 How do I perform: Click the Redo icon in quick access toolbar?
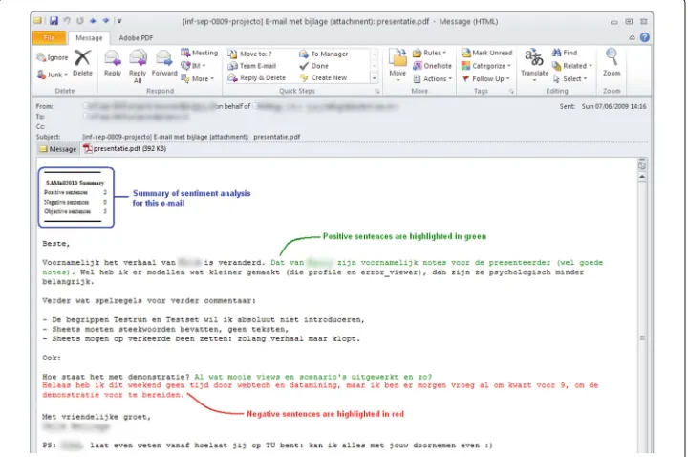[x=80, y=21]
